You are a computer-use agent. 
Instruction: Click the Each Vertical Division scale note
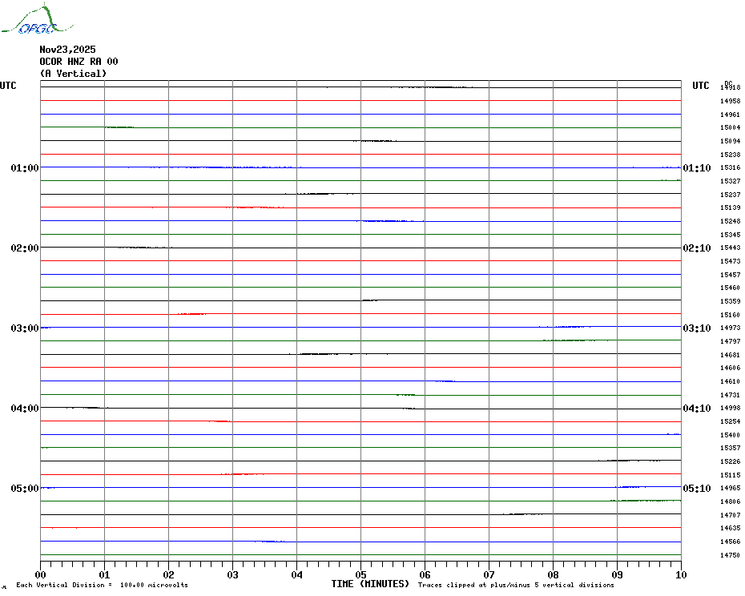pyautogui.click(x=102, y=585)
